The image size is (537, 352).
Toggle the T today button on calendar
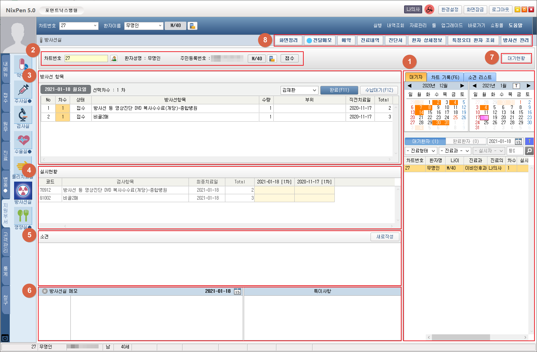click(516, 86)
